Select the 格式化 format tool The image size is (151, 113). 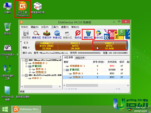click(78, 35)
